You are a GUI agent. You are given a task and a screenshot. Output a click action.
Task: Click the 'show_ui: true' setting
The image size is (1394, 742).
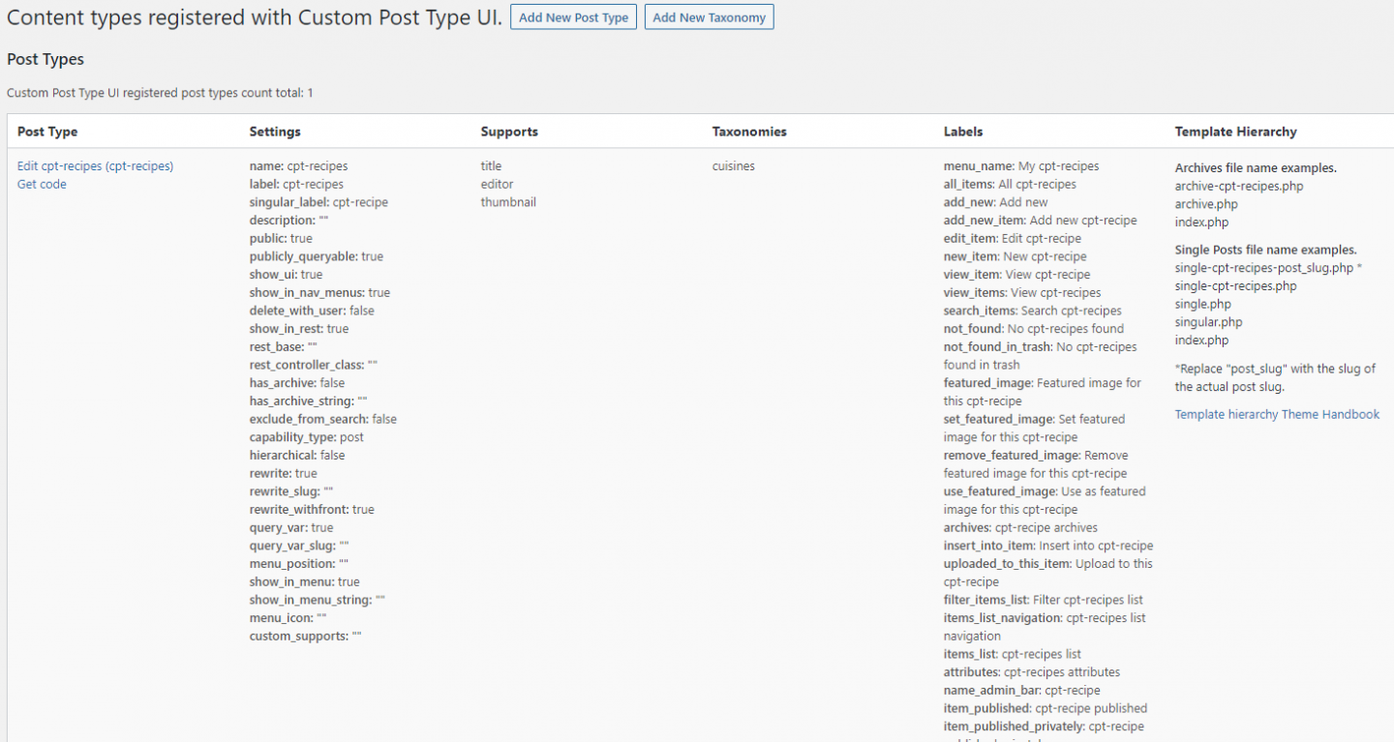(x=286, y=276)
